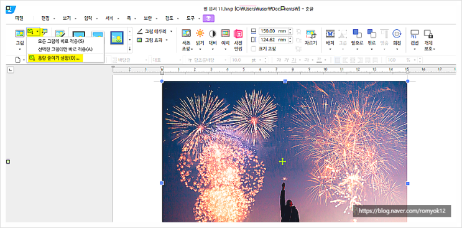Open the pink 사진 편집 photo edit icon
Image resolution: width=462 pixels, height=228 pixels.
238,34
